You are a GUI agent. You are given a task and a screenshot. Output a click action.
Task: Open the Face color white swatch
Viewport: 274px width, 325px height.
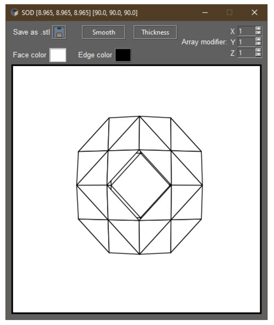point(58,55)
